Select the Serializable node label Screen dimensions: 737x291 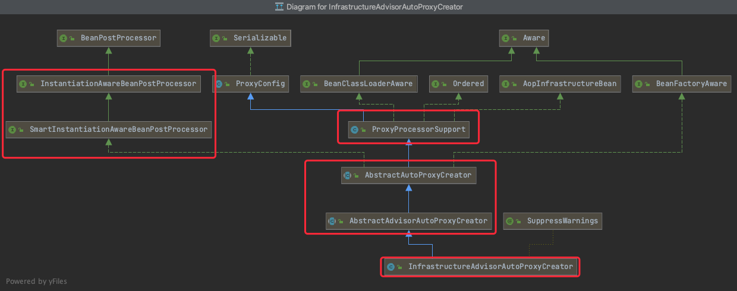click(261, 38)
